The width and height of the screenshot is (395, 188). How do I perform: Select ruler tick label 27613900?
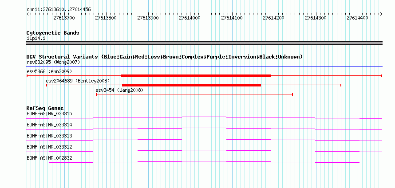(x=148, y=18)
